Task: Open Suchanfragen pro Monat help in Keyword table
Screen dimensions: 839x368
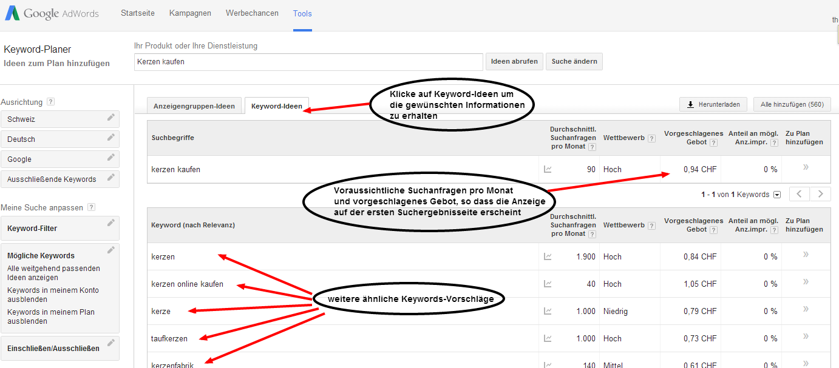Action: tap(592, 234)
